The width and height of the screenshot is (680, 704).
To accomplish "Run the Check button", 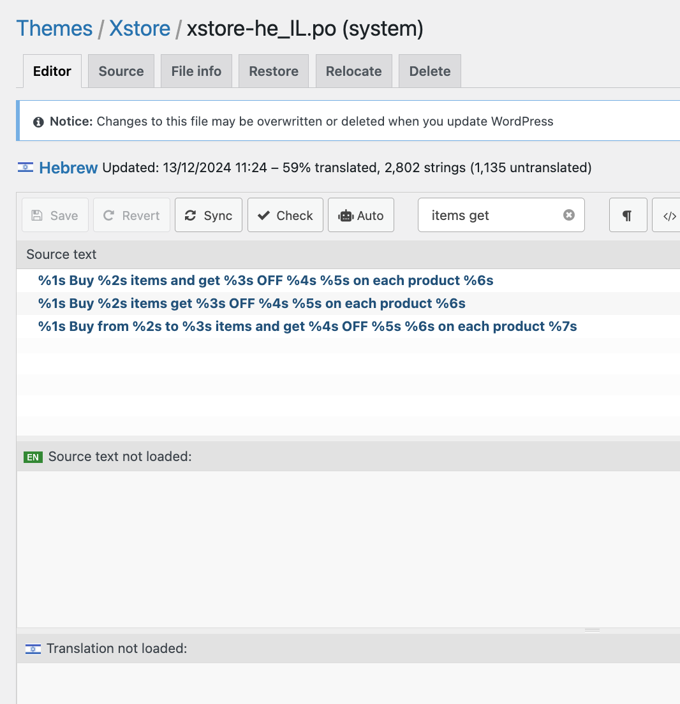I will click(x=285, y=215).
